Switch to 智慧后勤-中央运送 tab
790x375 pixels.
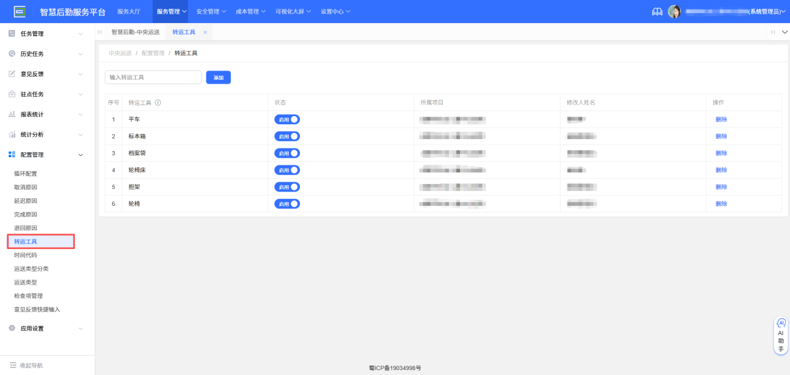click(135, 32)
